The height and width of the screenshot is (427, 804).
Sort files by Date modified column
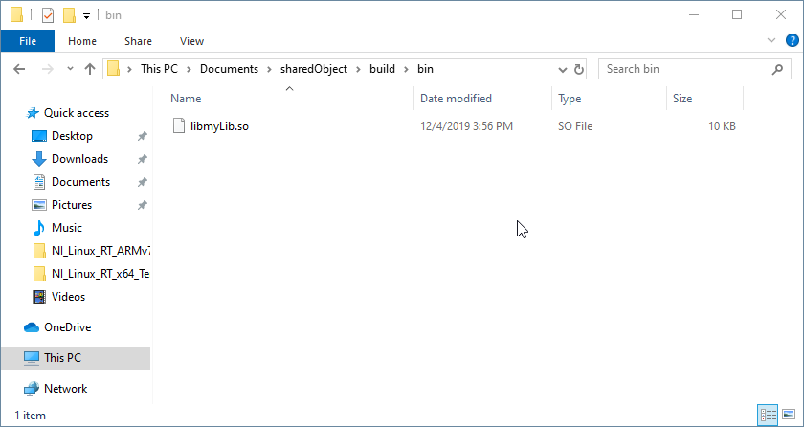coord(456,99)
